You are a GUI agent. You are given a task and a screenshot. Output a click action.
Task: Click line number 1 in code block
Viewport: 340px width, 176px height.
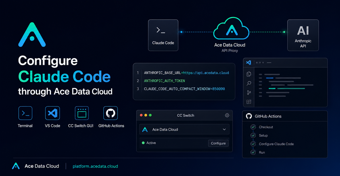[x=138, y=73]
